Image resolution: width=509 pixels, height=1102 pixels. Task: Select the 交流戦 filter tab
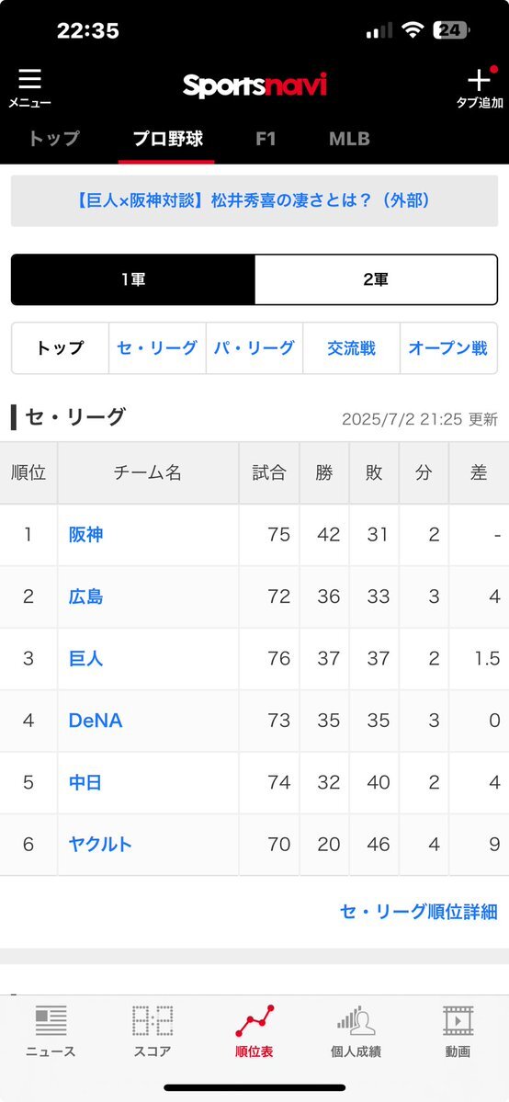click(x=352, y=348)
